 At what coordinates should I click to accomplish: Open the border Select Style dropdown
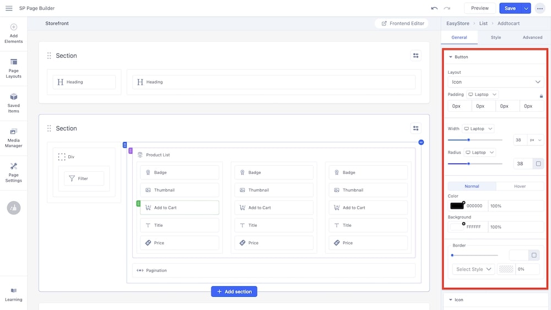[473, 269]
